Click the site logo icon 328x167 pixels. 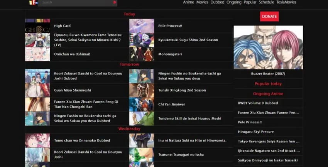coord(33,3)
